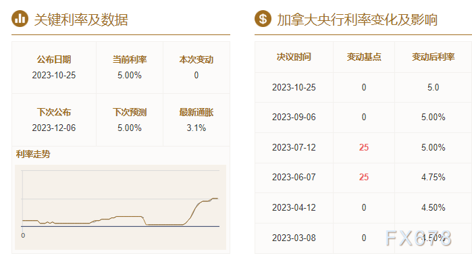Select the 当前利率 5.00% cell
The width and height of the screenshot is (472, 262).
(130, 68)
